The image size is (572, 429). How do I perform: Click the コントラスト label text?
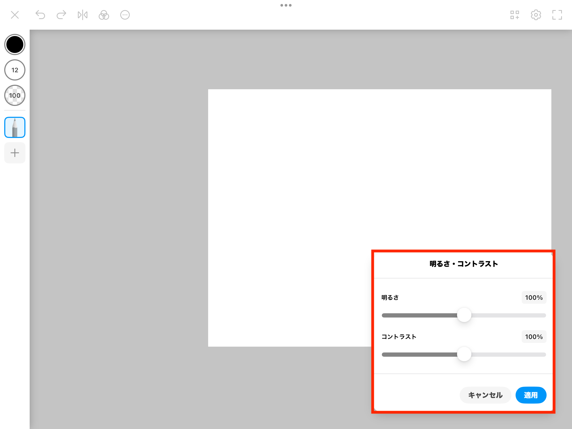[399, 337]
